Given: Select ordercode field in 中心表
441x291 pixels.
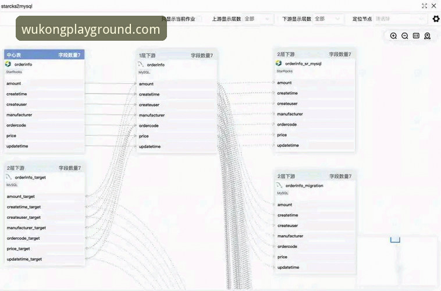Looking at the screenshot, I should [x=44, y=125].
